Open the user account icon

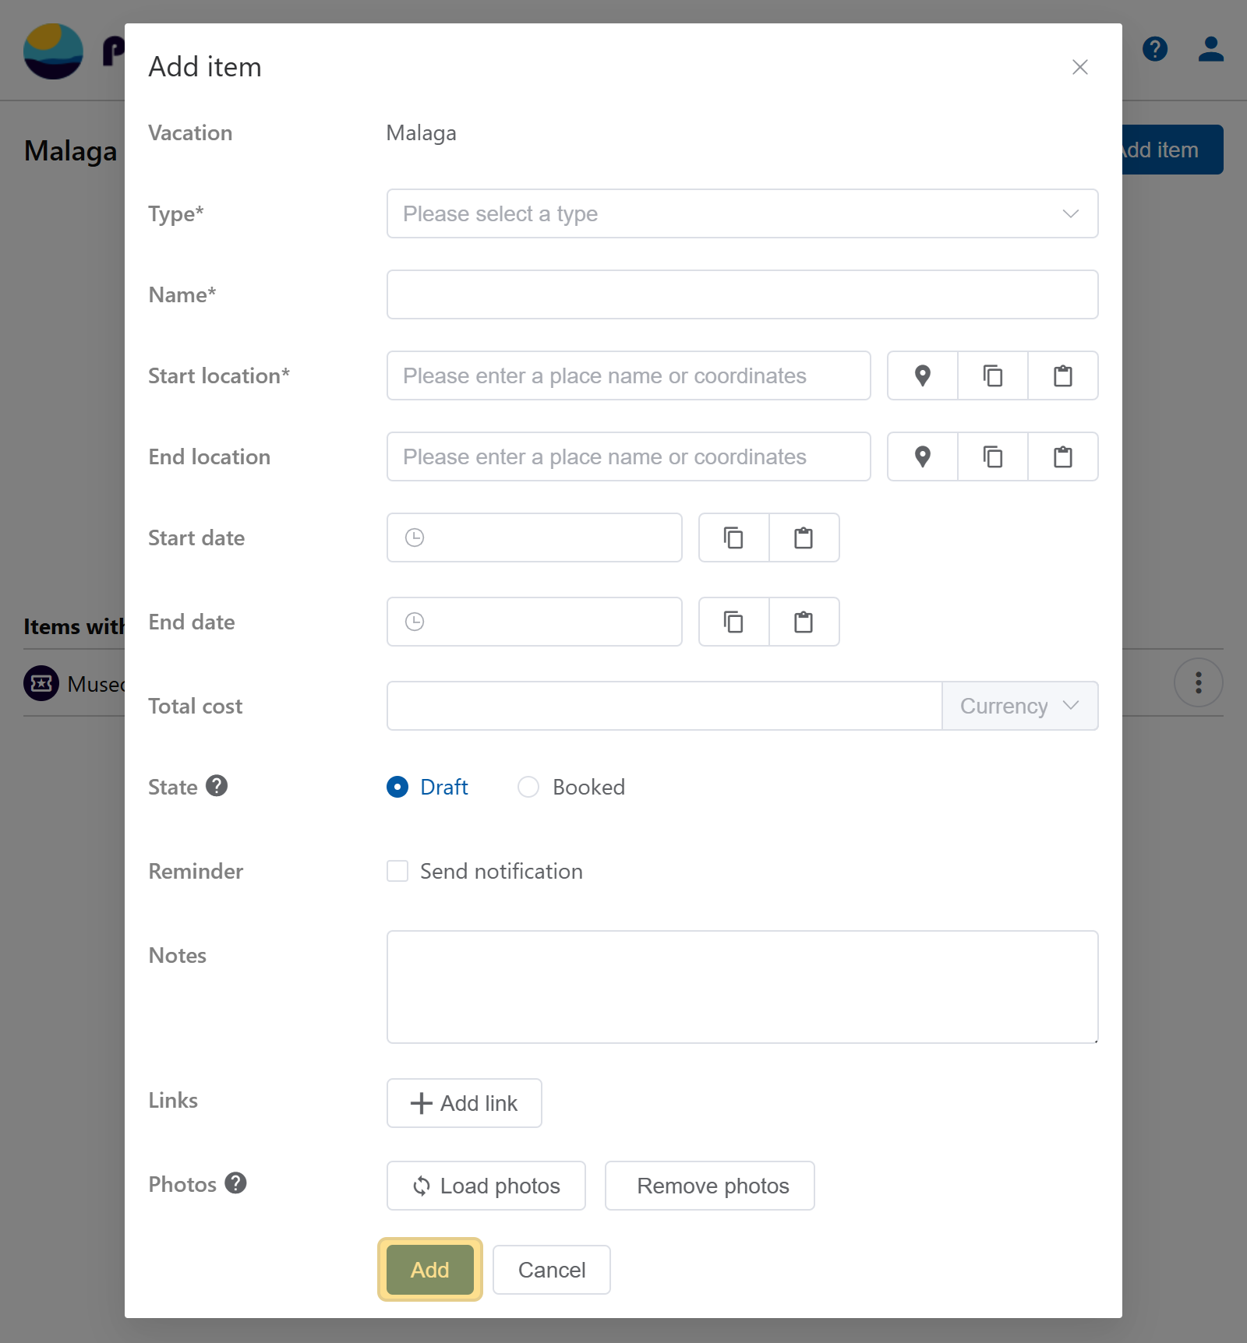pyautogui.click(x=1211, y=49)
